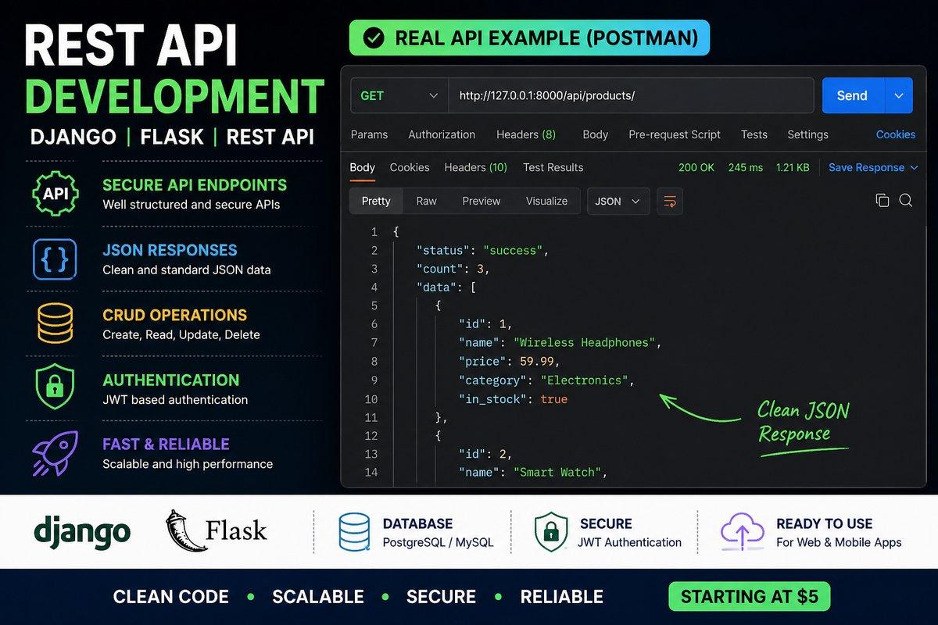Open the JSON format dropdown
This screenshot has height=625, width=938.
pyautogui.click(x=618, y=201)
